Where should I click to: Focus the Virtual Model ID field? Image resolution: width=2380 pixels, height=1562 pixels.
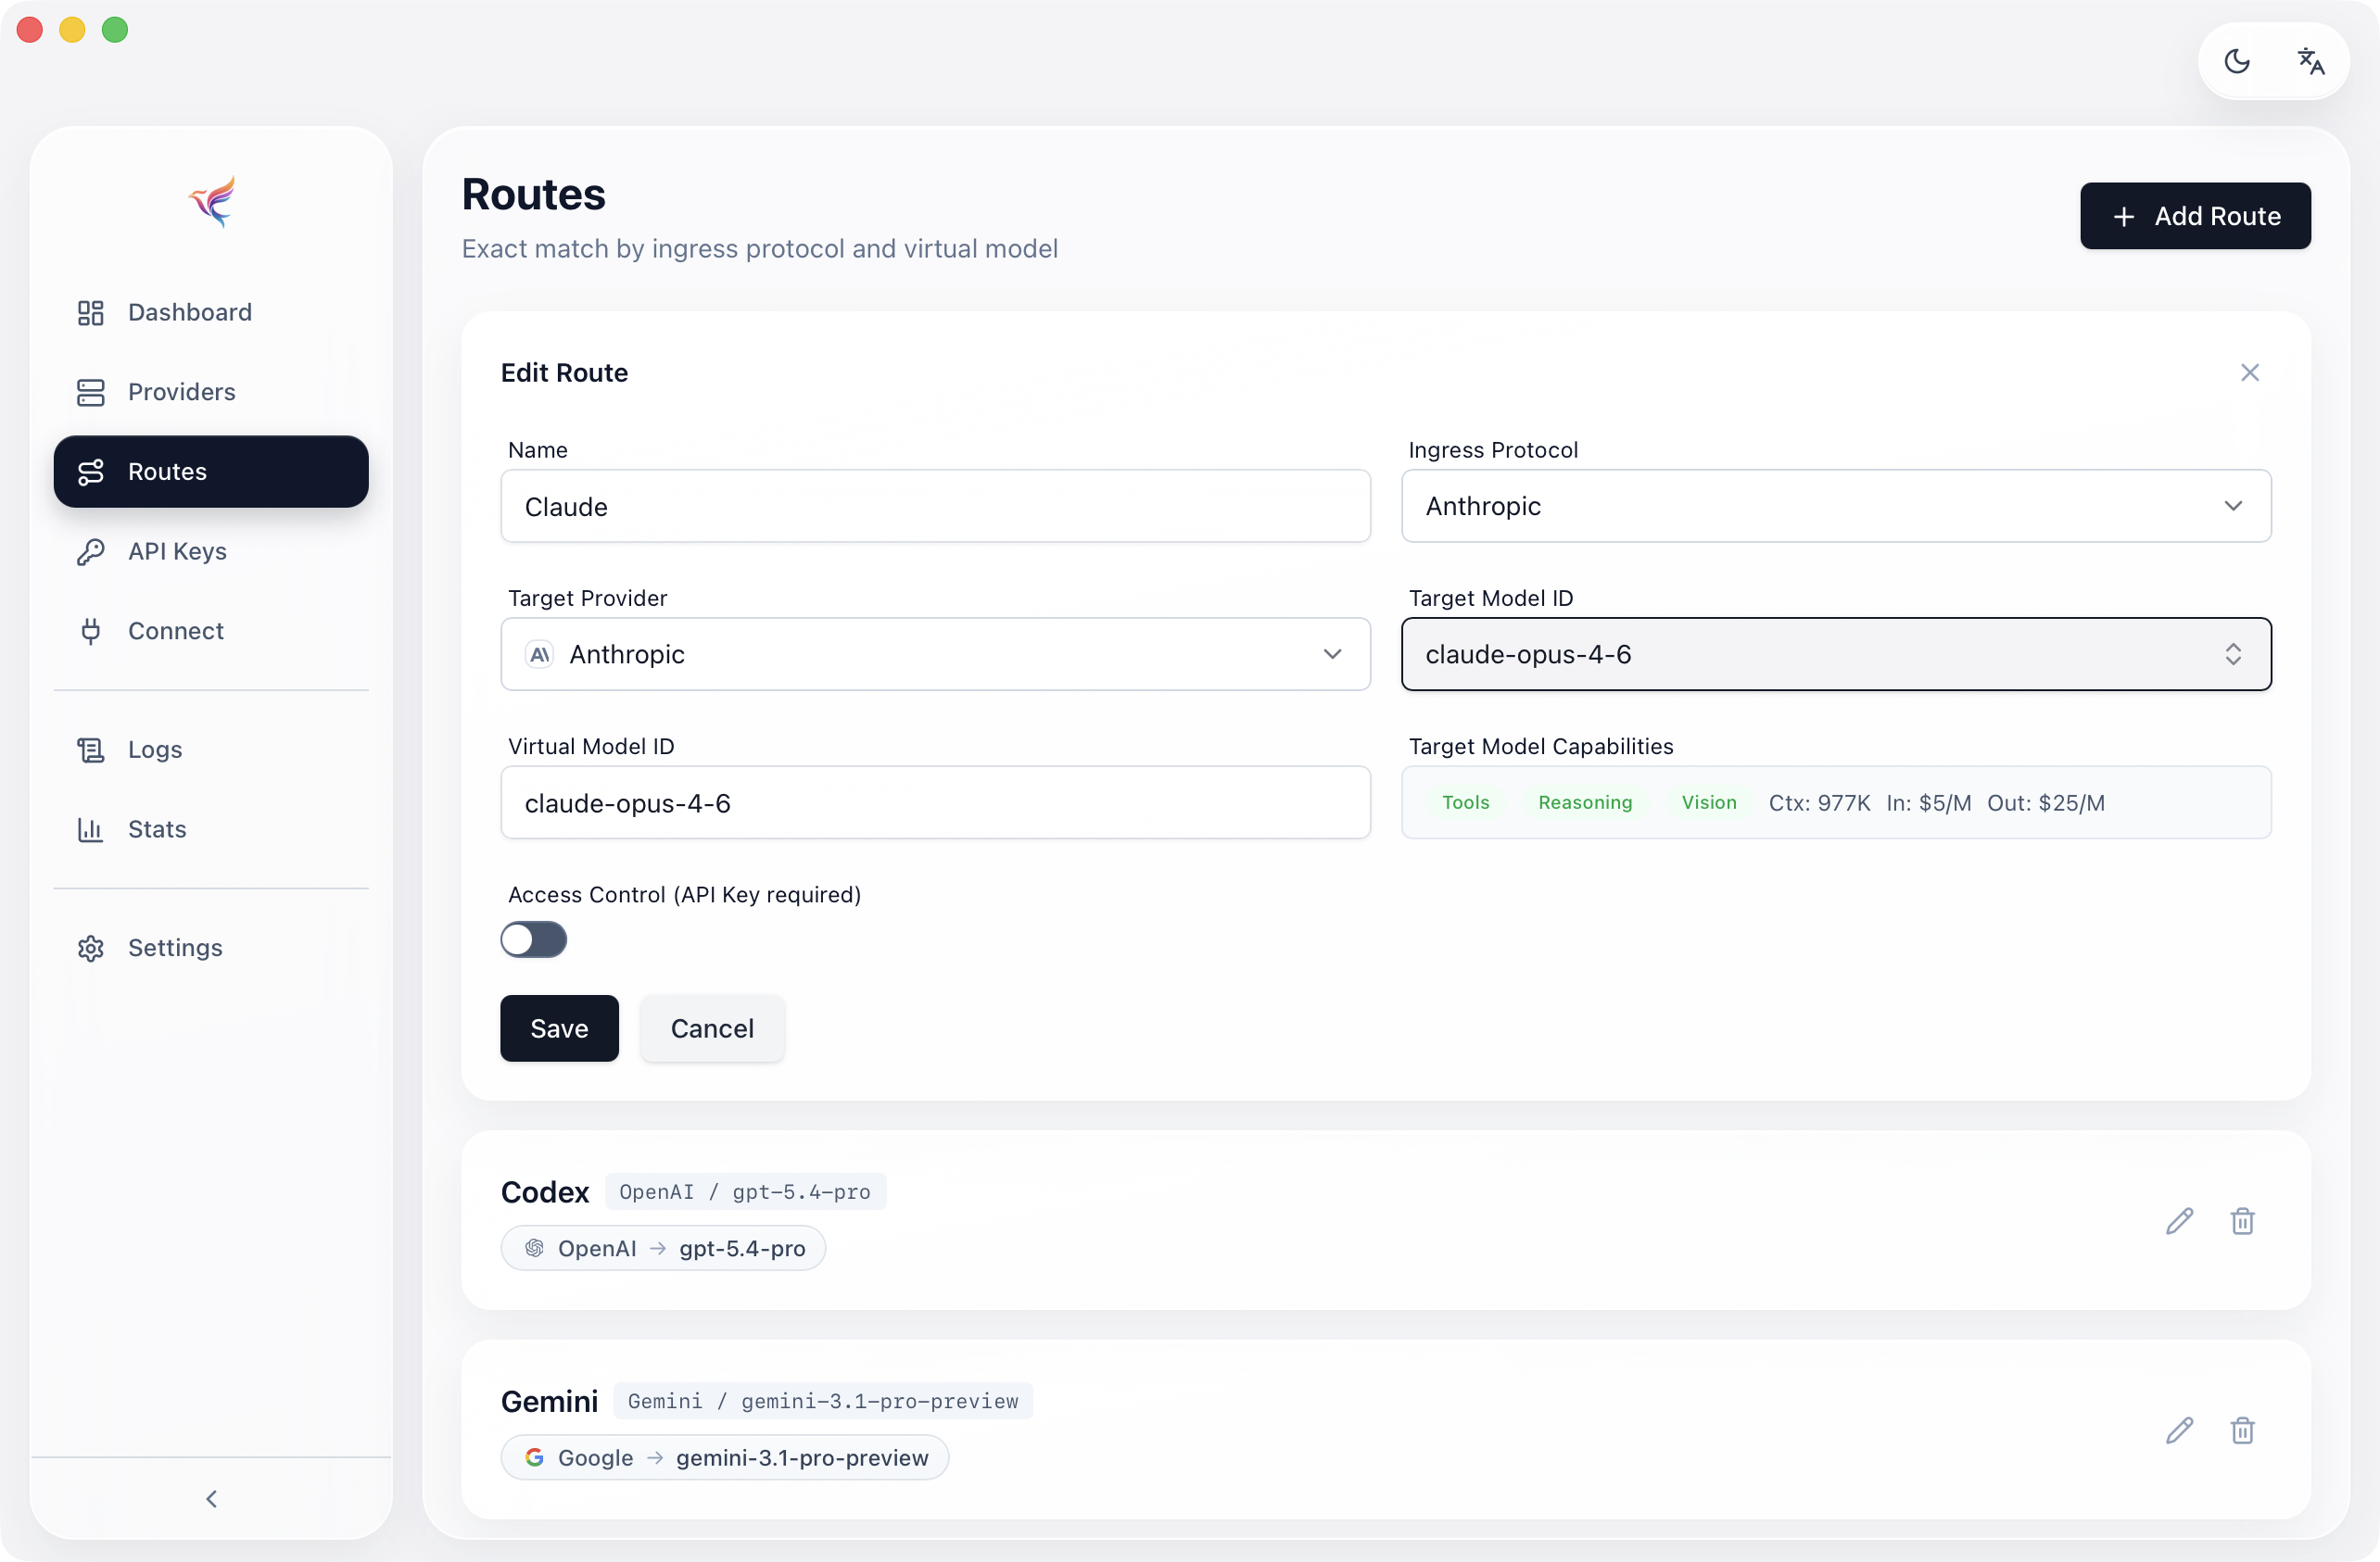pyautogui.click(x=935, y=802)
